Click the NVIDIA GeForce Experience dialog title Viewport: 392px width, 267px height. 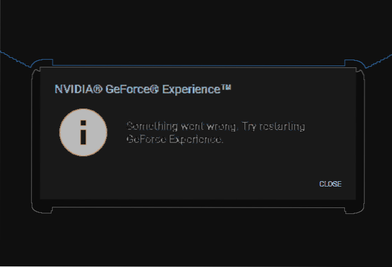click(143, 89)
